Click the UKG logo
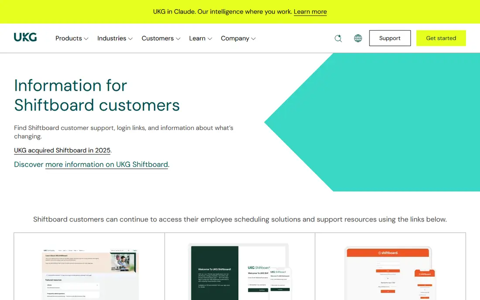The width and height of the screenshot is (480, 300). [x=25, y=37]
